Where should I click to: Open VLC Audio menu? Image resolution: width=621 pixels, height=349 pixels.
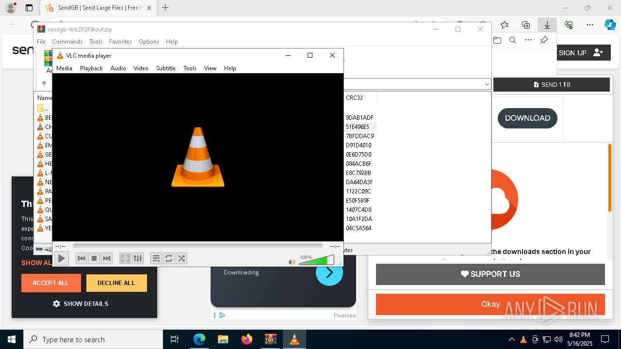tap(118, 68)
